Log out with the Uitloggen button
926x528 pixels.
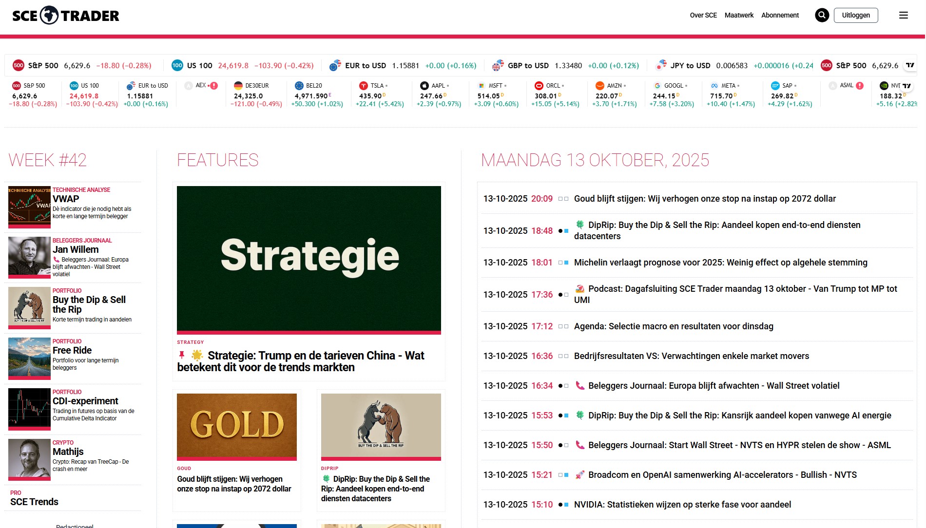tap(856, 15)
